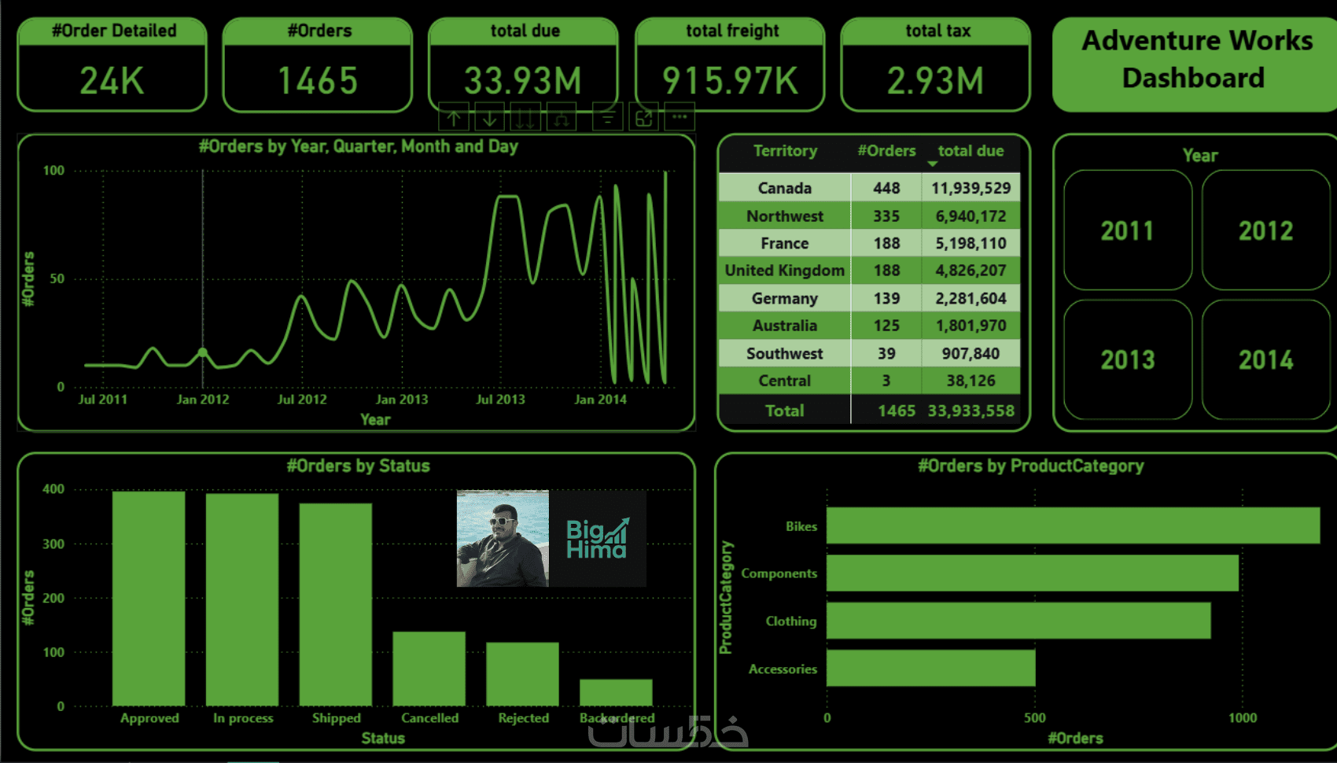Click the Clothing category bar
1337x763 pixels.
pos(1018,621)
